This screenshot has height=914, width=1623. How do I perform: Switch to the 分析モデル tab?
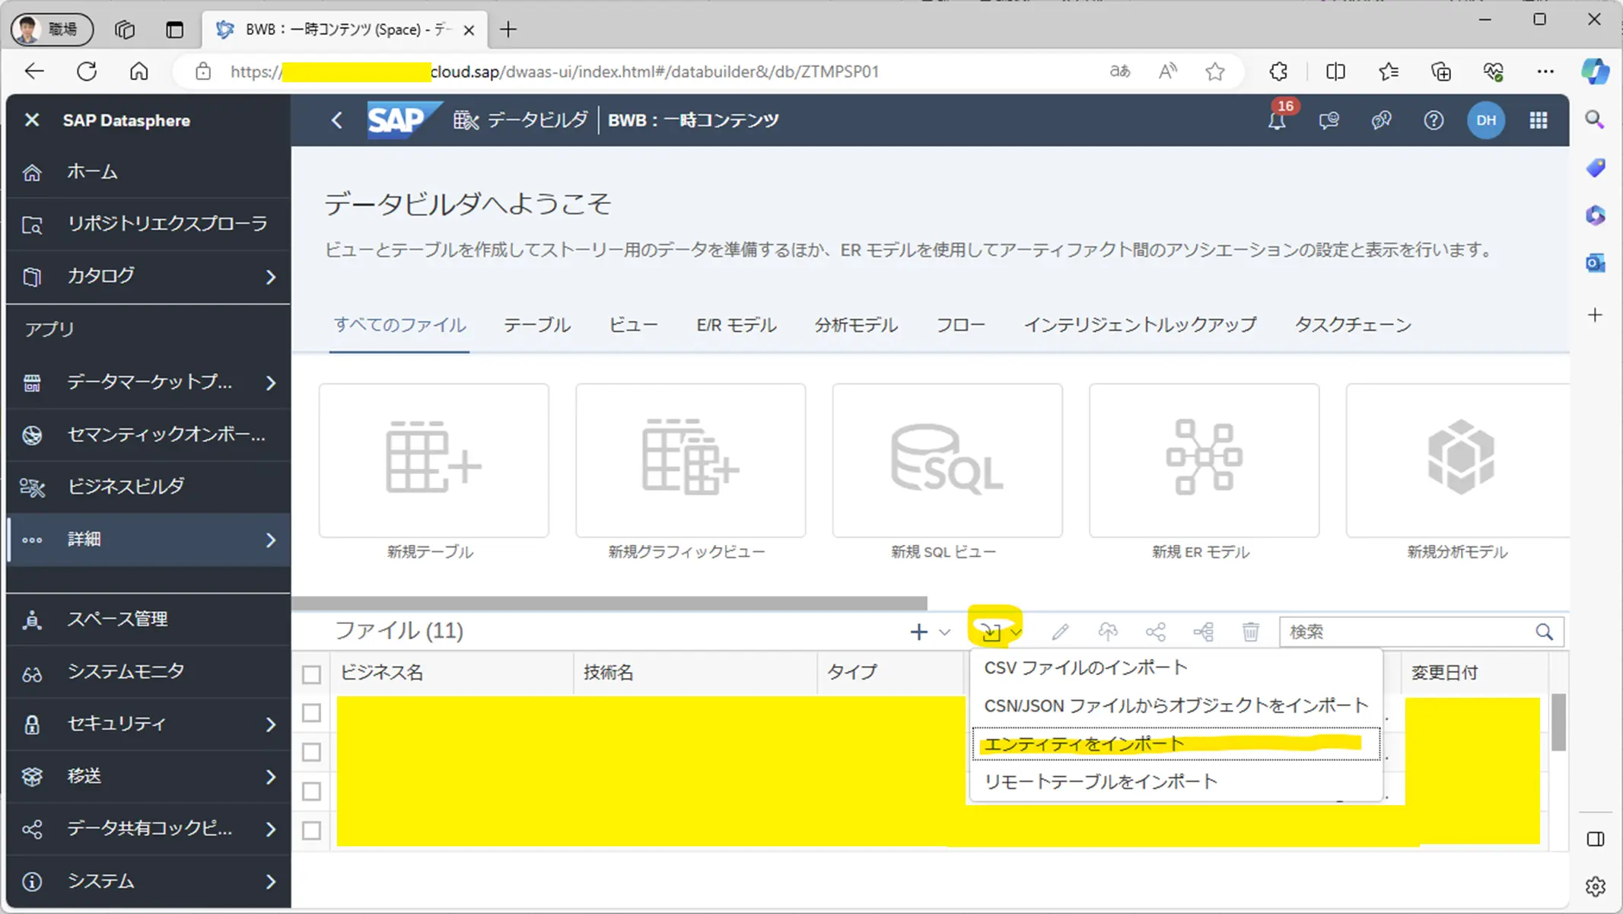coord(856,325)
